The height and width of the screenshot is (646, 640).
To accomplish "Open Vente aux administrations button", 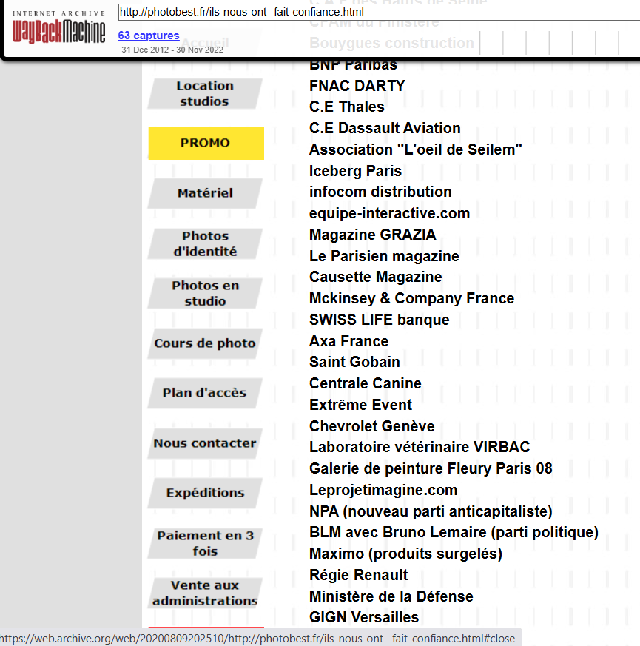I will pos(205,593).
